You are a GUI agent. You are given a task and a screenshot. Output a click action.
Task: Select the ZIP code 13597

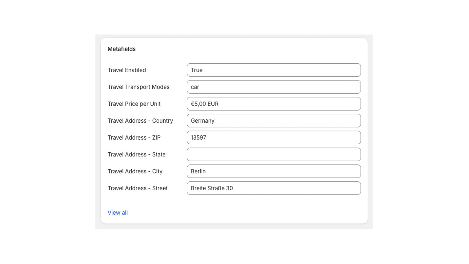point(199,137)
